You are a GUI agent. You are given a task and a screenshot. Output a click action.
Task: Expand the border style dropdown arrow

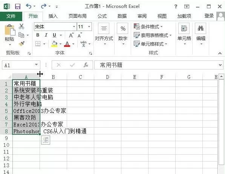(44, 44)
